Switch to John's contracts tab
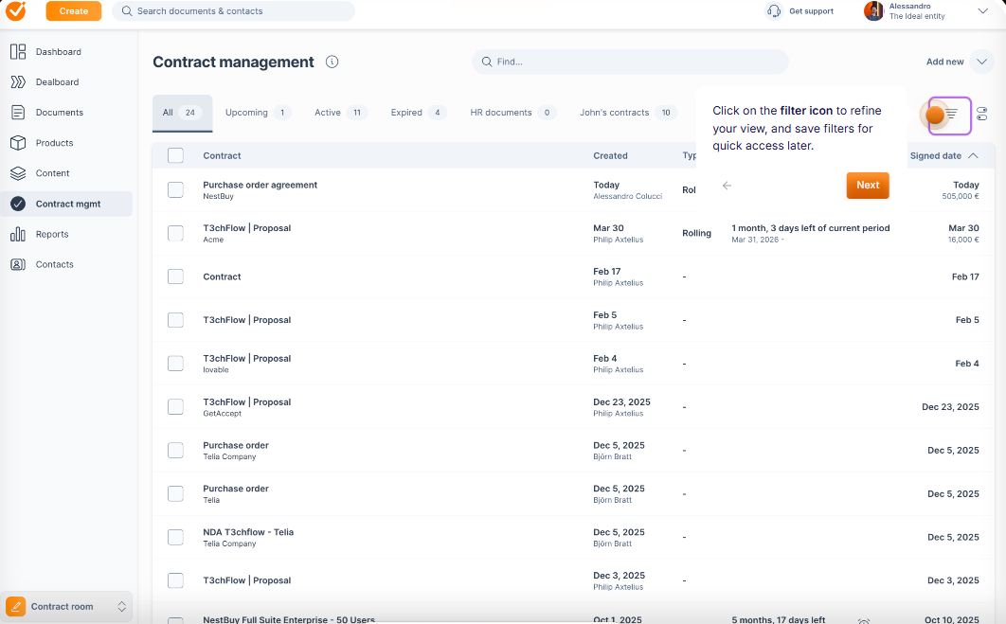This screenshot has height=624, width=1006. (x=628, y=113)
